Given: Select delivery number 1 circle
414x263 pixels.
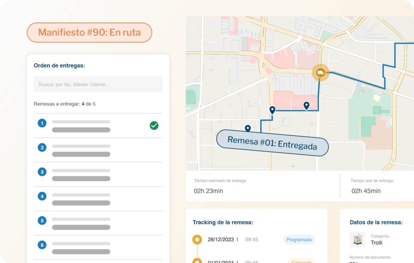Looking at the screenshot, I should [x=42, y=123].
